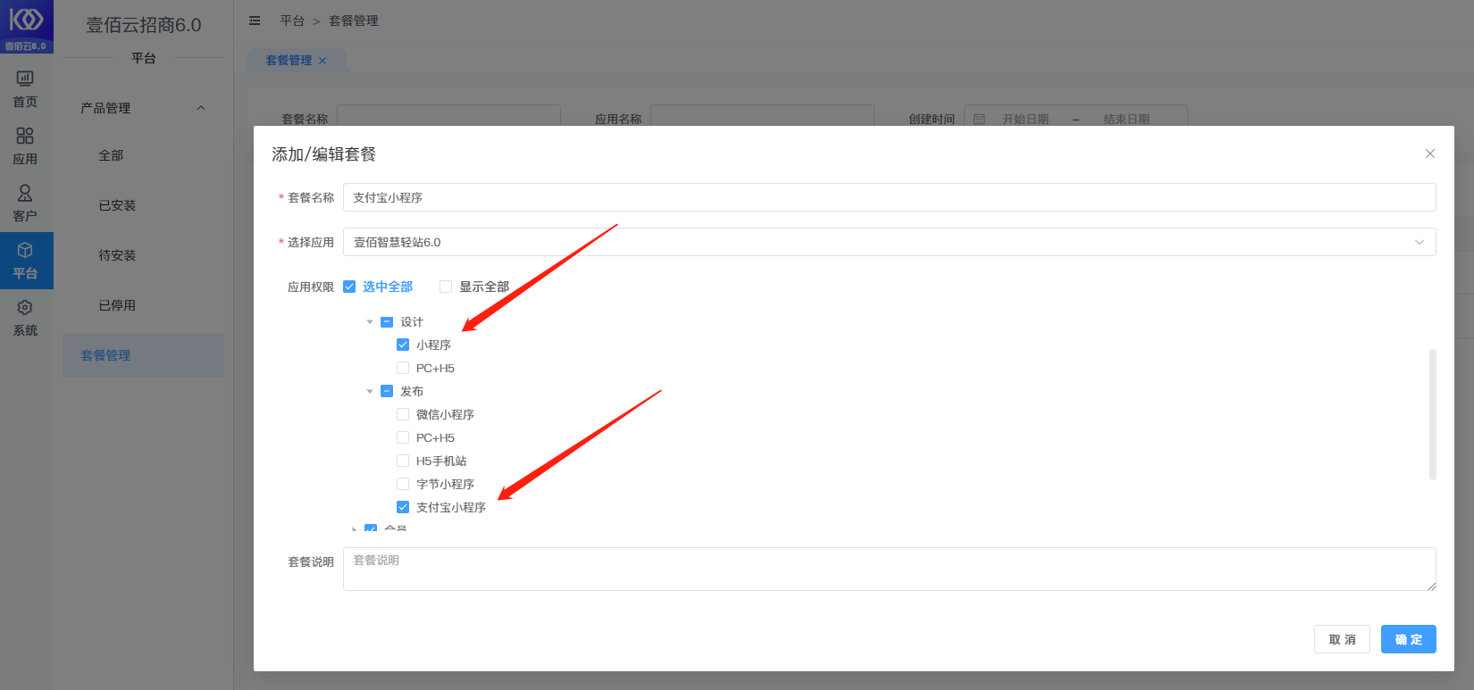1474x690 pixels.
Task: Click 套餐管理 breadcrumb
Action: tap(354, 21)
